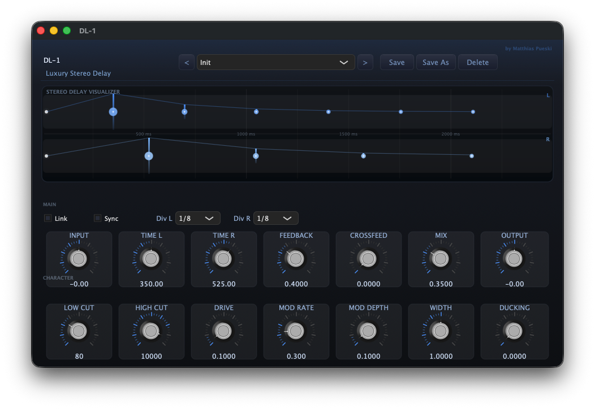The image size is (595, 409).
Task: Enable the Link checkbox
Action: pyautogui.click(x=48, y=218)
